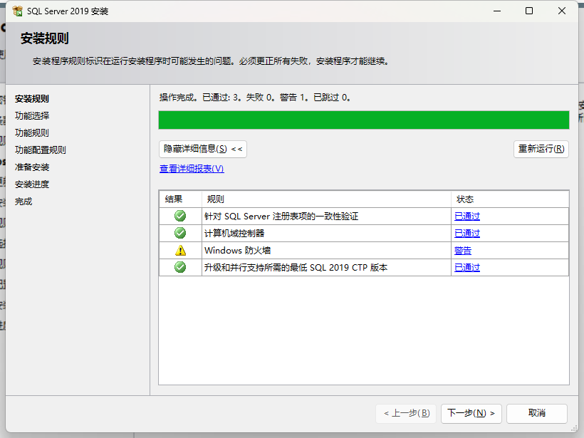Click the green check icon for 计算机域控制器 row
The width and height of the screenshot is (584, 438).
pyautogui.click(x=180, y=233)
